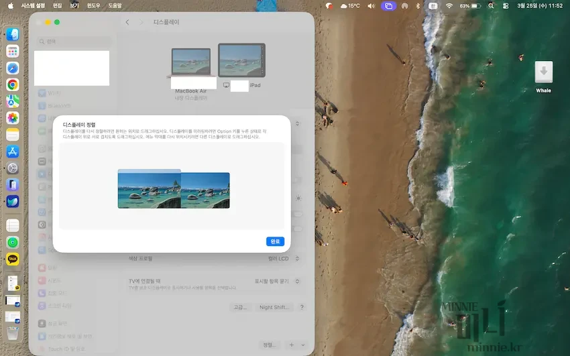Open the 도움말 menu
570x356 pixels.
(115, 6)
